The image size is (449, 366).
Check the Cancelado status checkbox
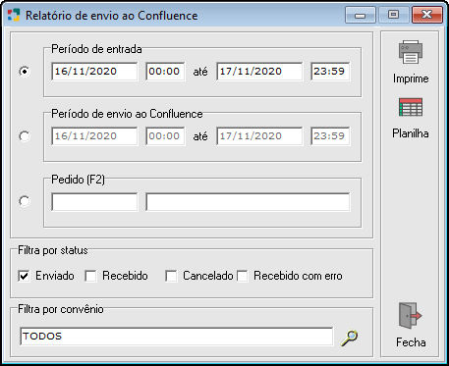[x=171, y=276]
